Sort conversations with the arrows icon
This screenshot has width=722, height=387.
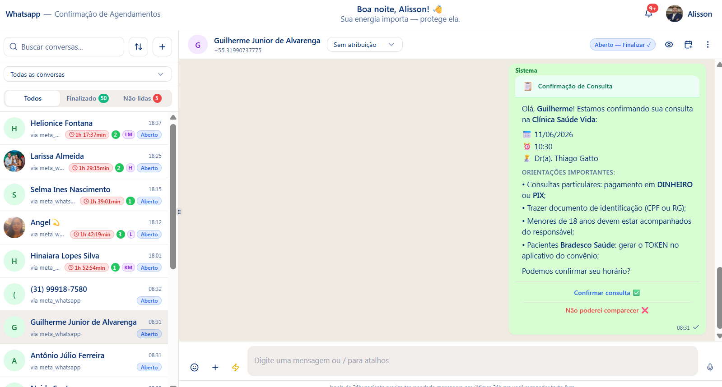click(x=139, y=47)
